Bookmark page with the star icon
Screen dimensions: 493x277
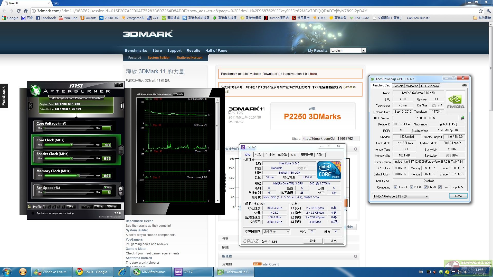click(481, 11)
